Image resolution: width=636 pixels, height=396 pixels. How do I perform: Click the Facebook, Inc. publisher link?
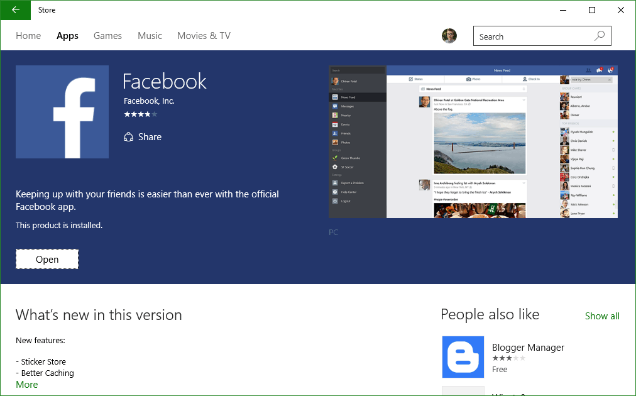coord(149,101)
